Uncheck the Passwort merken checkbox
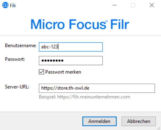Viewport: 161px width, 130px height. (x=41, y=72)
